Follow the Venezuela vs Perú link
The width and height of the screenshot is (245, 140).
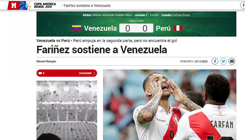click(53, 41)
